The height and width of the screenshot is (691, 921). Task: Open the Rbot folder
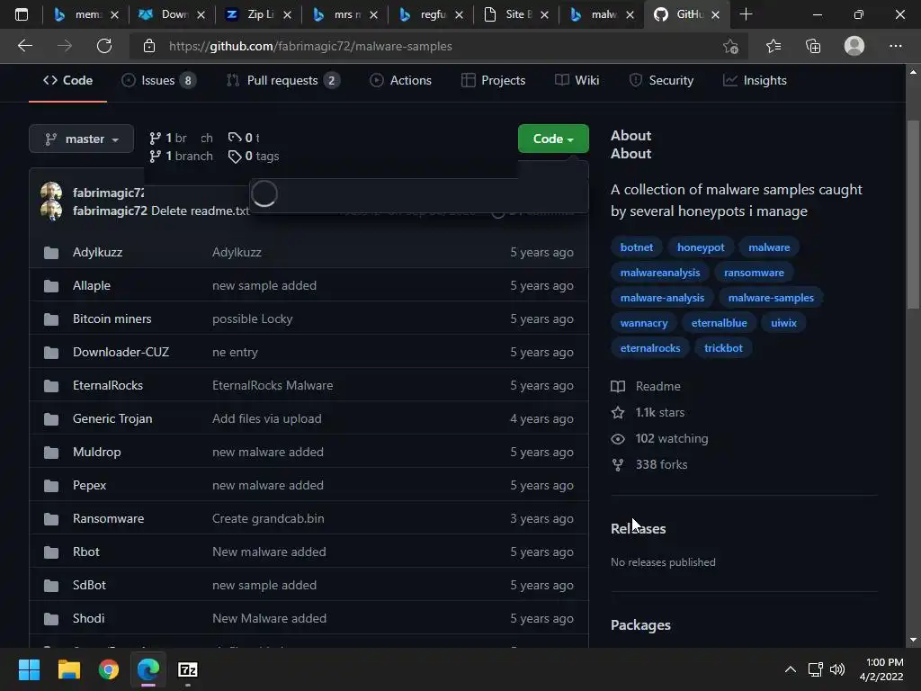click(x=86, y=552)
